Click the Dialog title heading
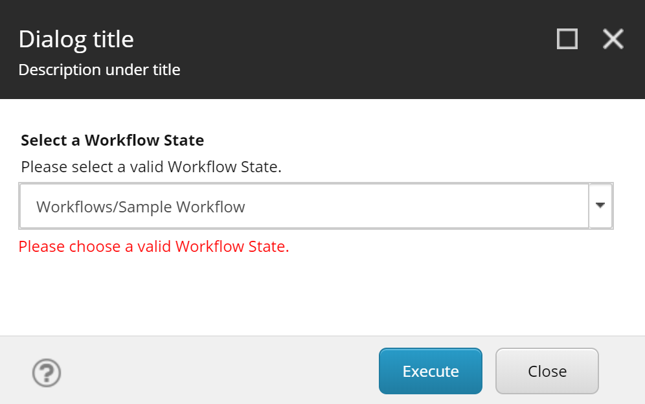645x404 pixels. point(76,39)
